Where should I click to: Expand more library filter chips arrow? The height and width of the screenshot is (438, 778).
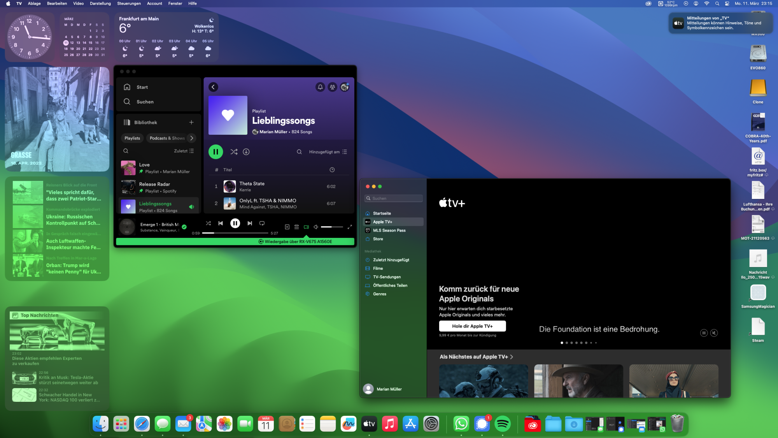[x=191, y=138]
